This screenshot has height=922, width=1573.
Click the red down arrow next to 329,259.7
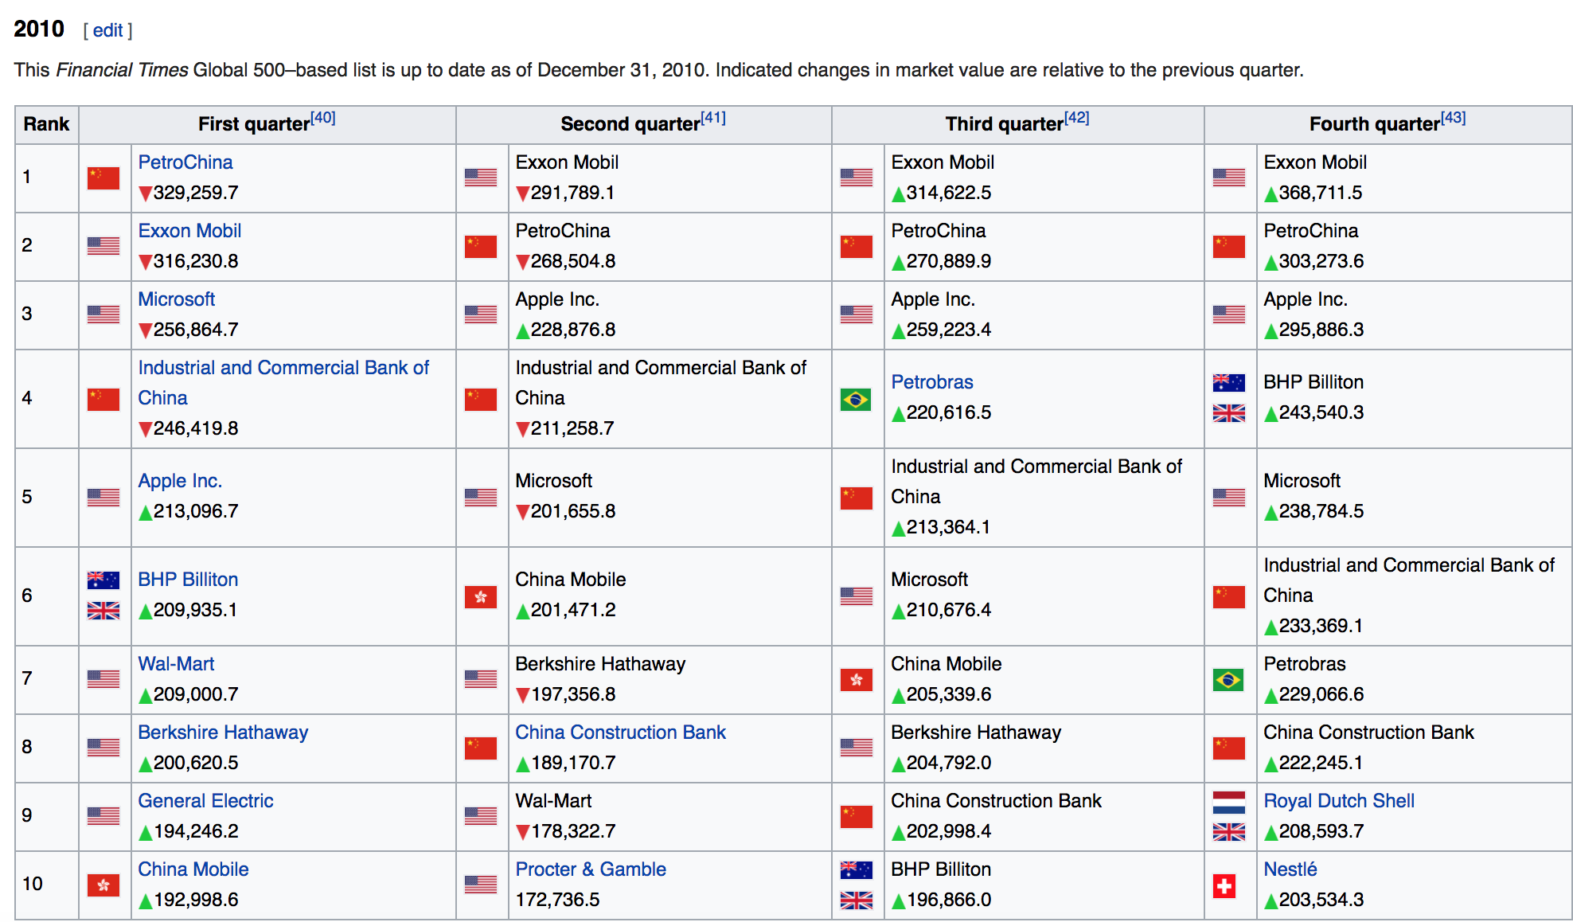[x=145, y=193]
